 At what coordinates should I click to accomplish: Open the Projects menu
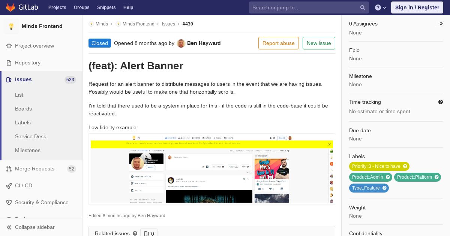point(57,7)
